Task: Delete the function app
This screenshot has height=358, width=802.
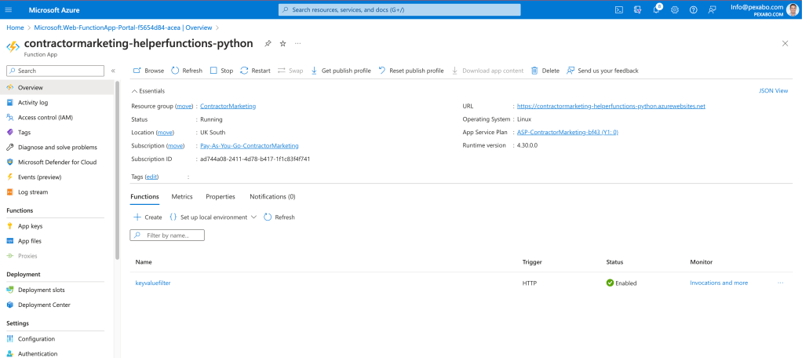Action: click(x=545, y=71)
